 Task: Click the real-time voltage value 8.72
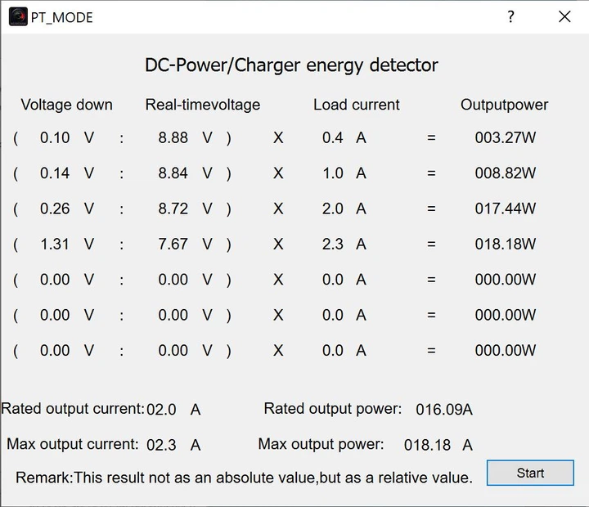173,209
